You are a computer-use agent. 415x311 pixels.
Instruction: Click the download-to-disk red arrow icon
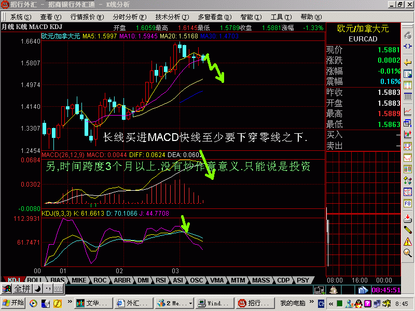tap(408, 218)
